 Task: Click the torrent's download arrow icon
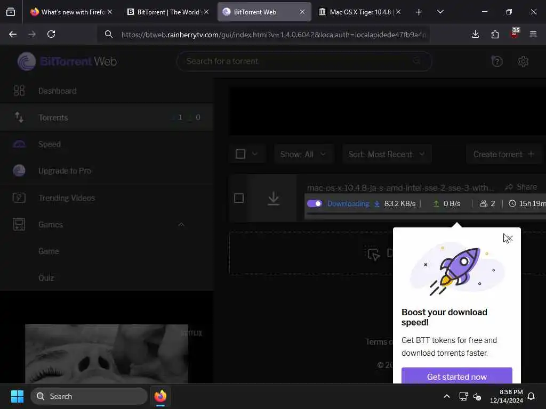click(x=274, y=198)
